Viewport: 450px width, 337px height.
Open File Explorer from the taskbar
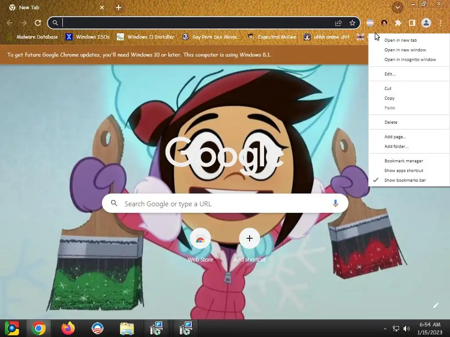pyautogui.click(x=127, y=328)
